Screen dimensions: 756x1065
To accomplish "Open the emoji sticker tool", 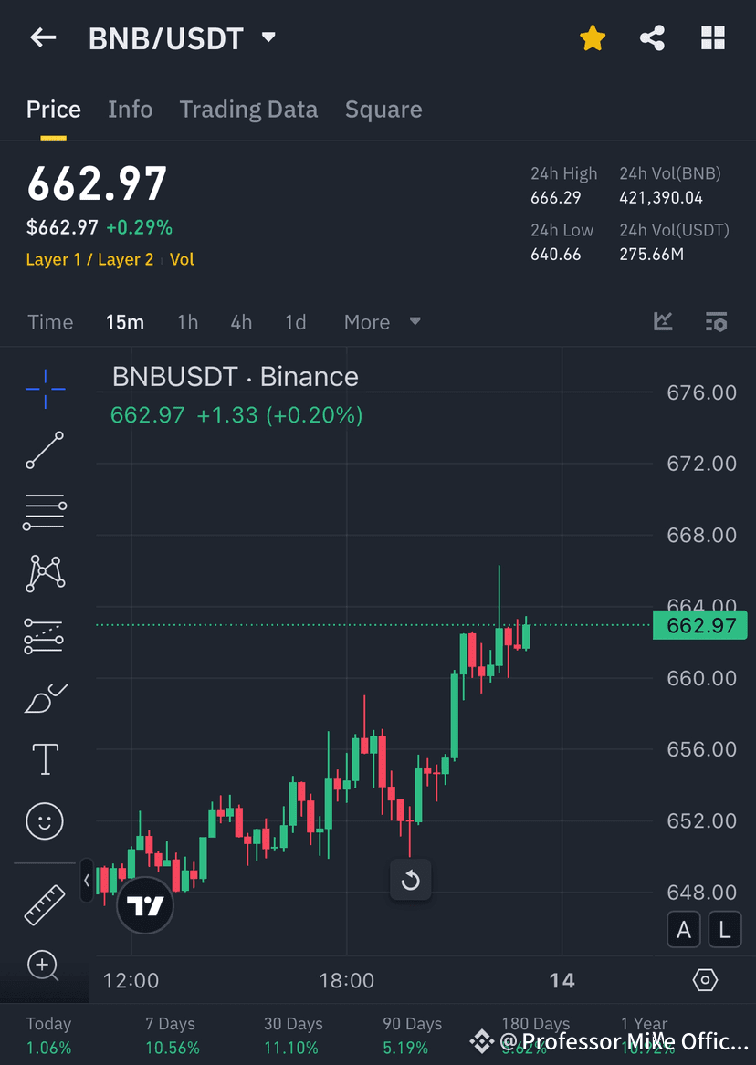I will [44, 820].
